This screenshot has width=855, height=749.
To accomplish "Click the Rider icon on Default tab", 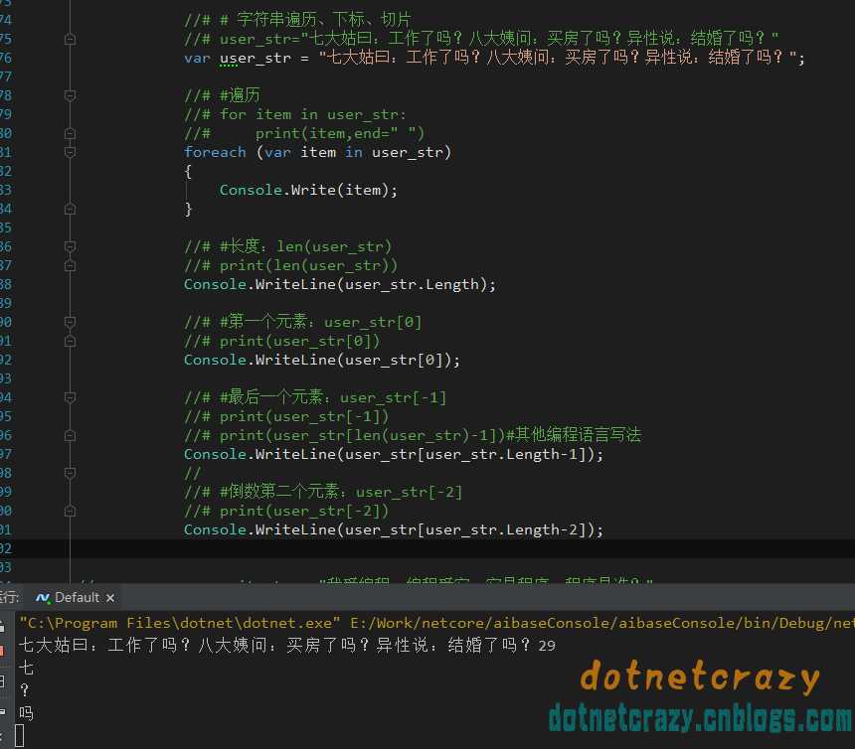I will pyautogui.click(x=43, y=598).
